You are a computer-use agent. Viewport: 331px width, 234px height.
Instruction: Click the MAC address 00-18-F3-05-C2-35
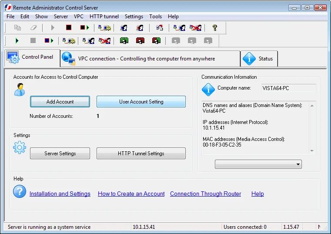222,145
